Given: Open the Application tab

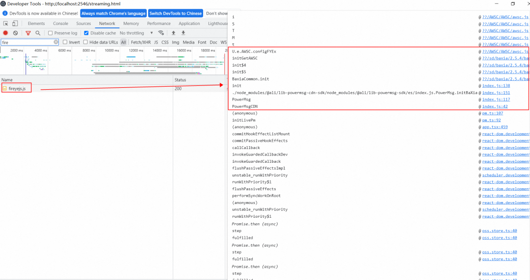Looking at the screenshot, I should [189, 24].
